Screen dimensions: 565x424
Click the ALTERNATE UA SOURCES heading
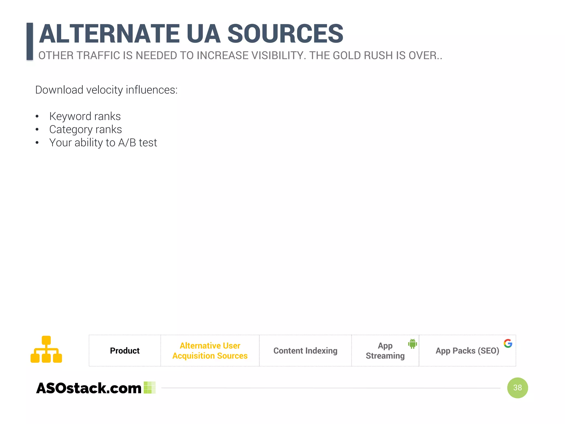coord(191,34)
